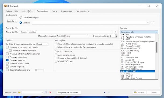Choose FTS - Flexible Image Transport System
The width and height of the screenshot is (164, 98).
pyautogui.click(x=138, y=42)
